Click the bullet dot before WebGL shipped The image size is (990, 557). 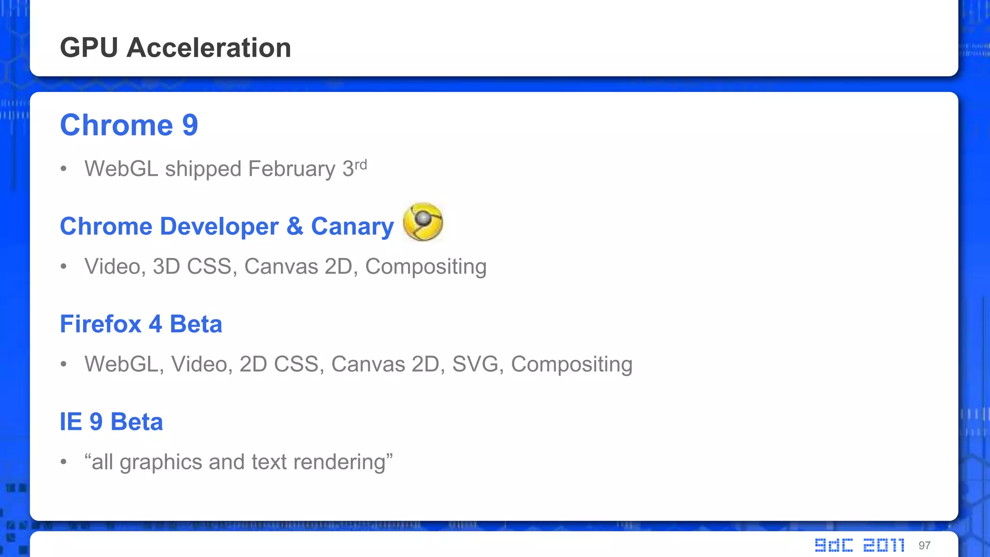(63, 169)
